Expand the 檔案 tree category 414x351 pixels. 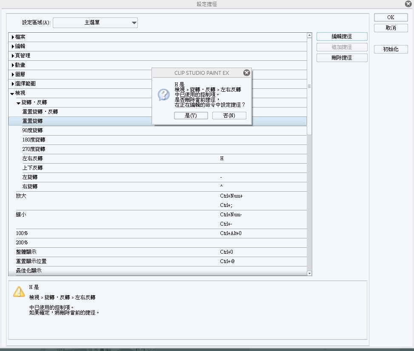[13, 37]
